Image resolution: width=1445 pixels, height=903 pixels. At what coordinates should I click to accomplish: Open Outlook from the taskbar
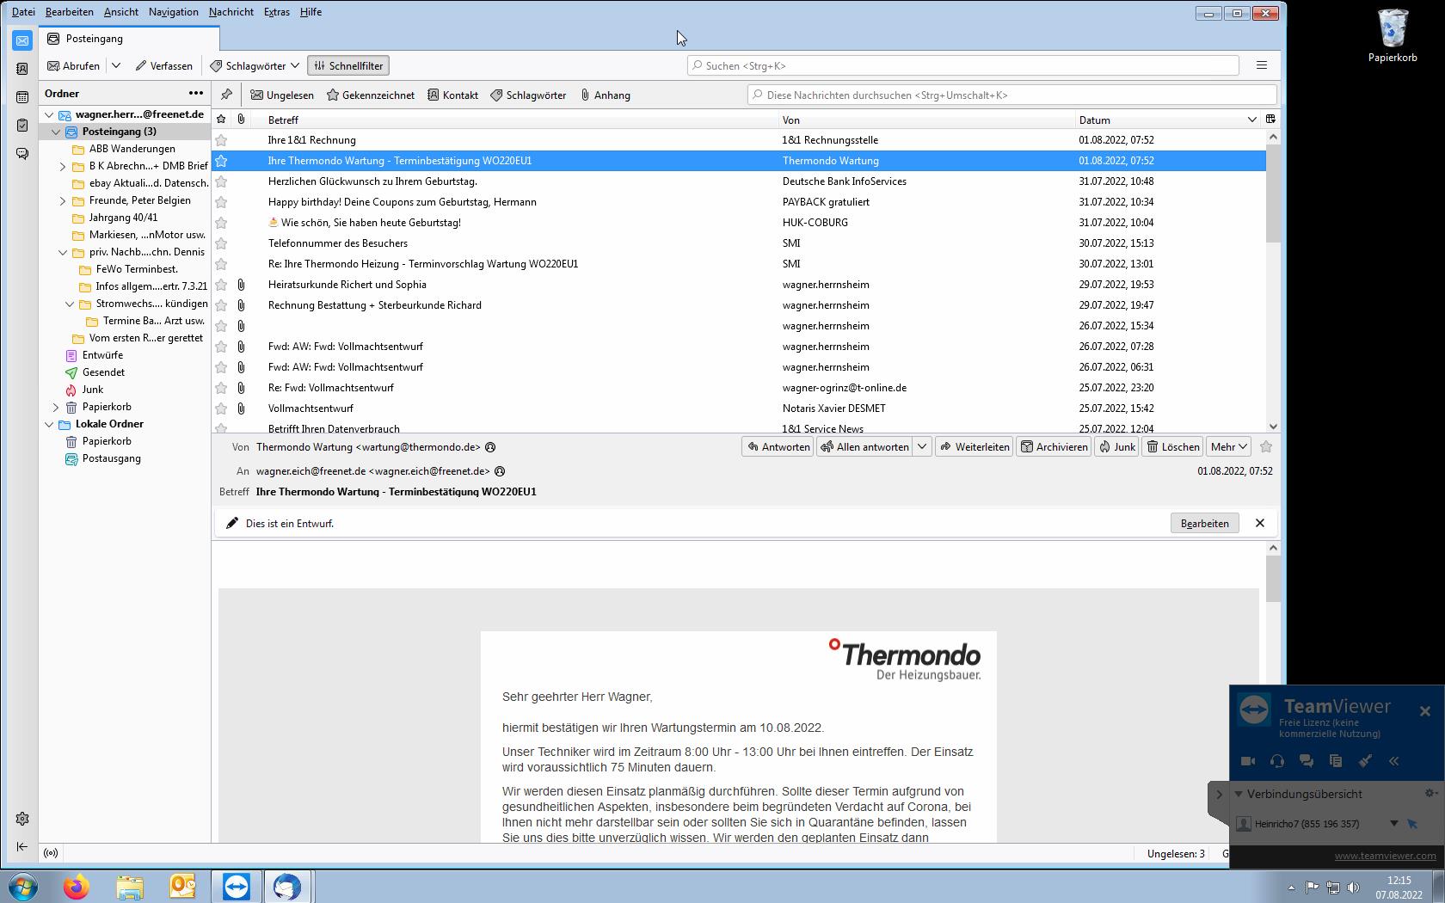pyautogui.click(x=182, y=887)
